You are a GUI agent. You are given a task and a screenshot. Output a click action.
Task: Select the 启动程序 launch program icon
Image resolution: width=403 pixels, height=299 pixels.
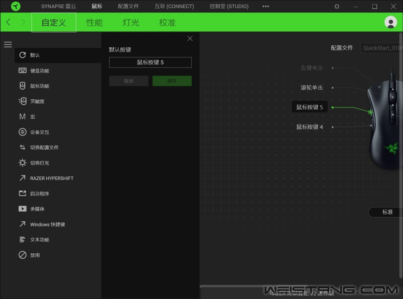tap(22, 193)
